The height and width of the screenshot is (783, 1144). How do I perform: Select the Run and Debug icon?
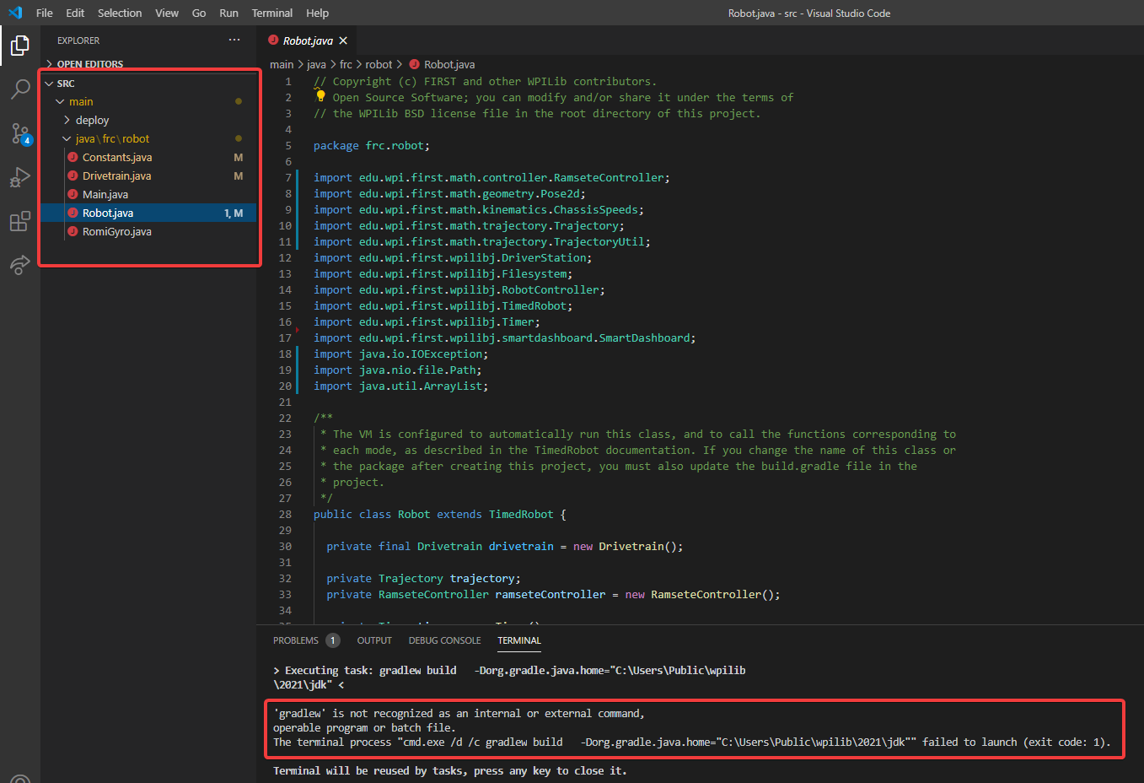pos(19,177)
